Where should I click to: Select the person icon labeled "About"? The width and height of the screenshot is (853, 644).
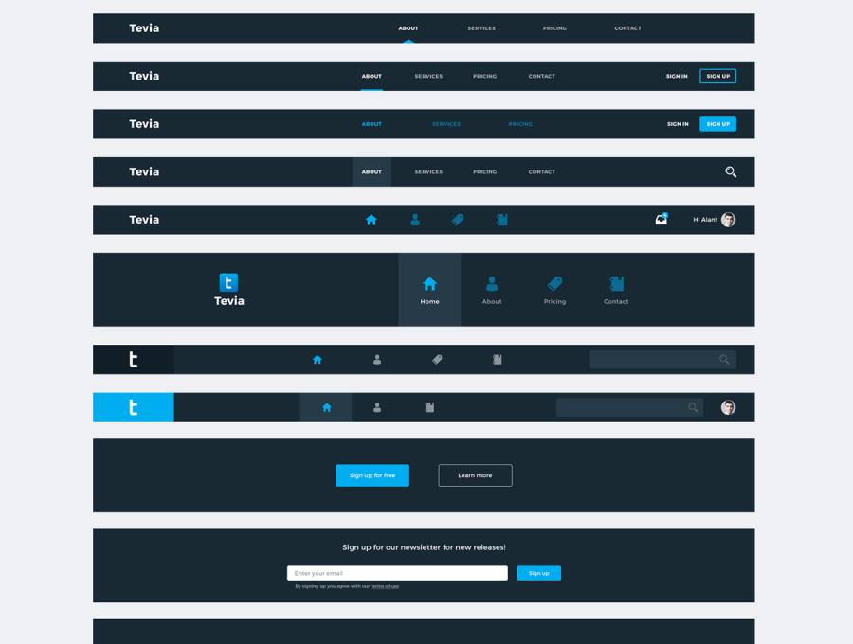(492, 284)
